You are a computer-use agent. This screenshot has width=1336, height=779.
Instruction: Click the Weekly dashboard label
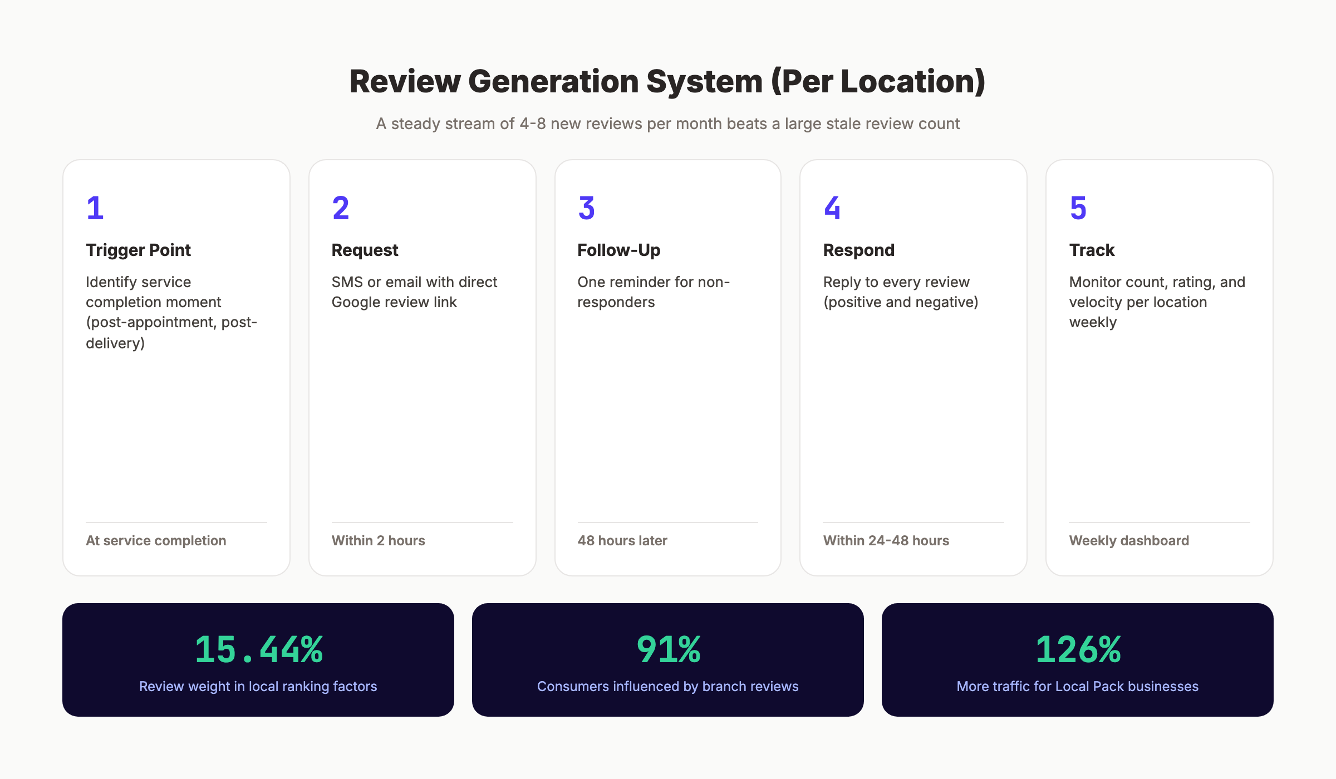(x=1128, y=540)
